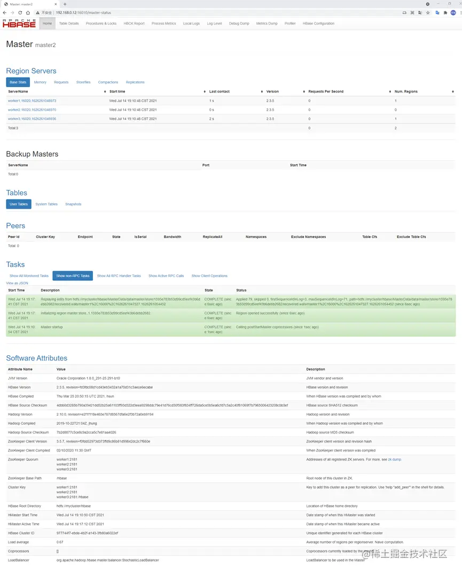Select Show non-RPC Tasks
Viewport: 462px width, 574px height.
73,276
